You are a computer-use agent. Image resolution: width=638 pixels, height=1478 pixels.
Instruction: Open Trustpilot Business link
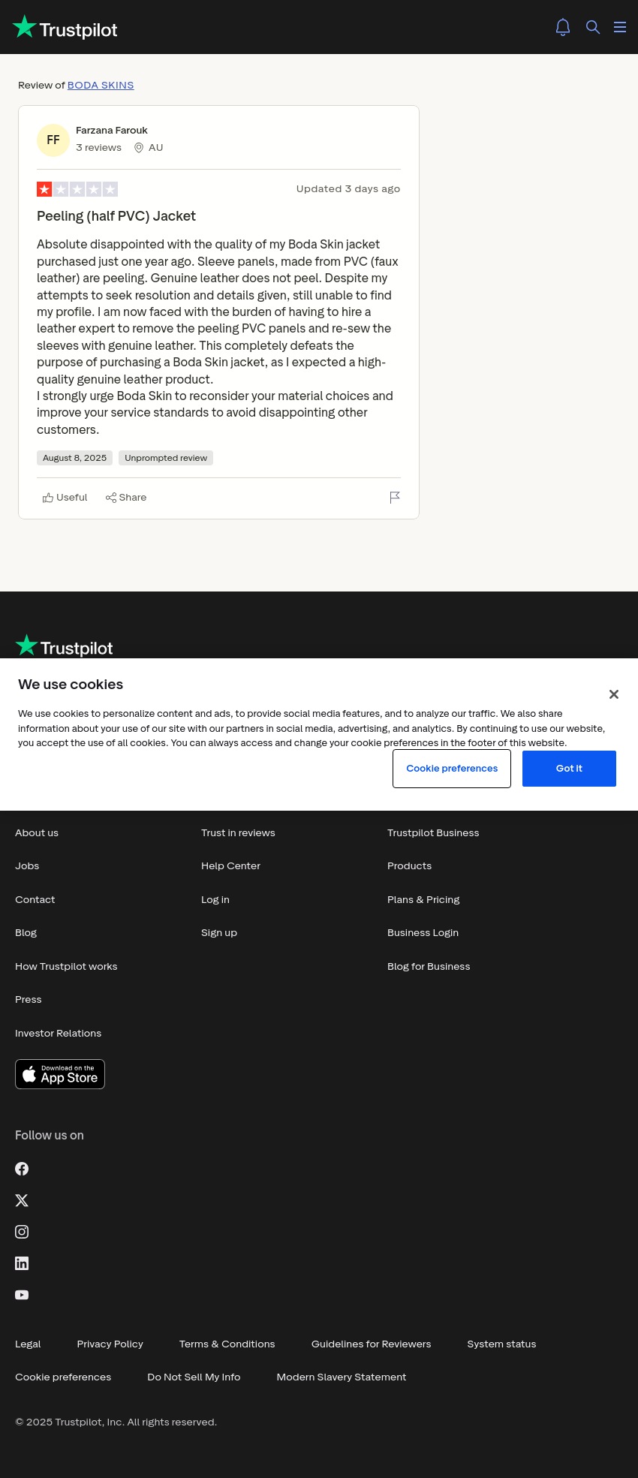coord(433,833)
